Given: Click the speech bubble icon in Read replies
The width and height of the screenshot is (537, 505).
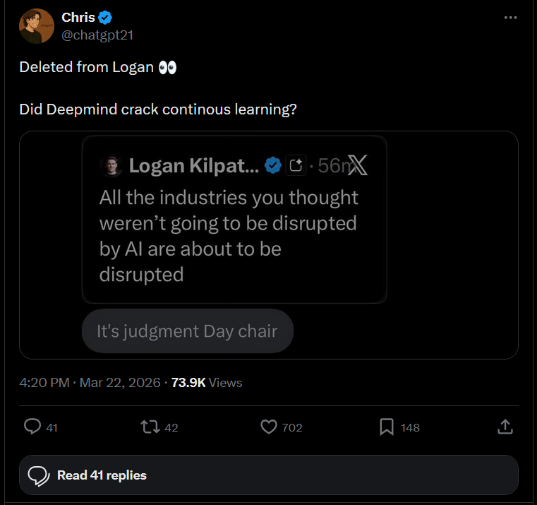Looking at the screenshot, I should pyautogui.click(x=38, y=475).
